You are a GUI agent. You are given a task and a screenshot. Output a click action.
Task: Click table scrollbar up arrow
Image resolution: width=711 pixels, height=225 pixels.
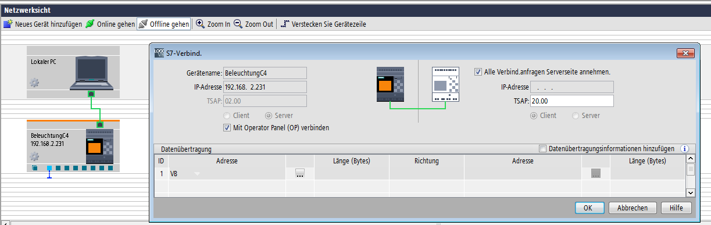click(x=691, y=158)
